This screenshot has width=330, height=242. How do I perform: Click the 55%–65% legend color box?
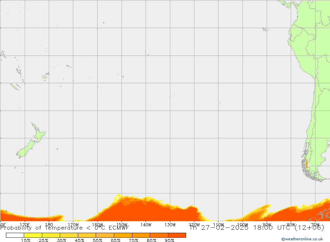105,235
